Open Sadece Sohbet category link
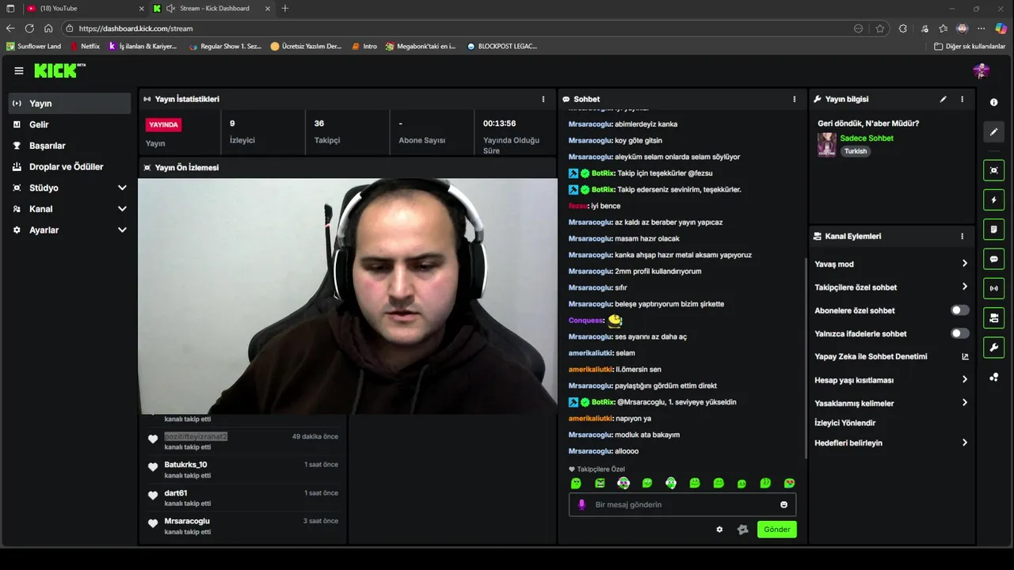This screenshot has width=1014, height=570. pyautogui.click(x=867, y=138)
